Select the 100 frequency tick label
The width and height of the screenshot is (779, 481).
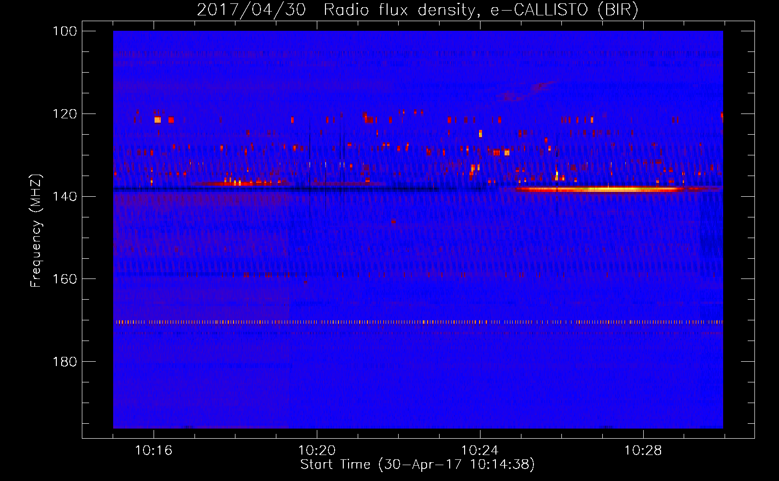click(x=65, y=31)
